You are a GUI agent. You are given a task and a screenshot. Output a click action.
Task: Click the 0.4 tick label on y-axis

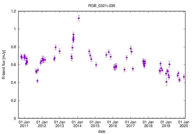(x=13, y=83)
